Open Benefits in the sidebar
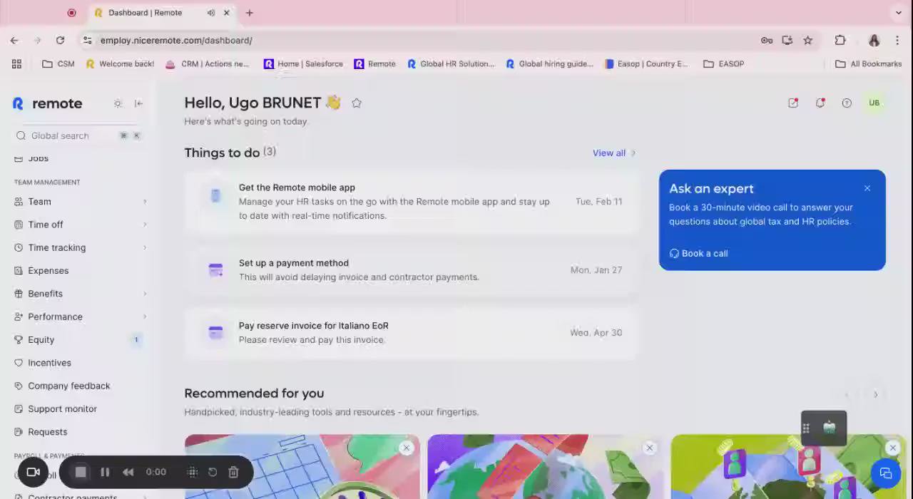The height and width of the screenshot is (499, 913). coord(45,294)
